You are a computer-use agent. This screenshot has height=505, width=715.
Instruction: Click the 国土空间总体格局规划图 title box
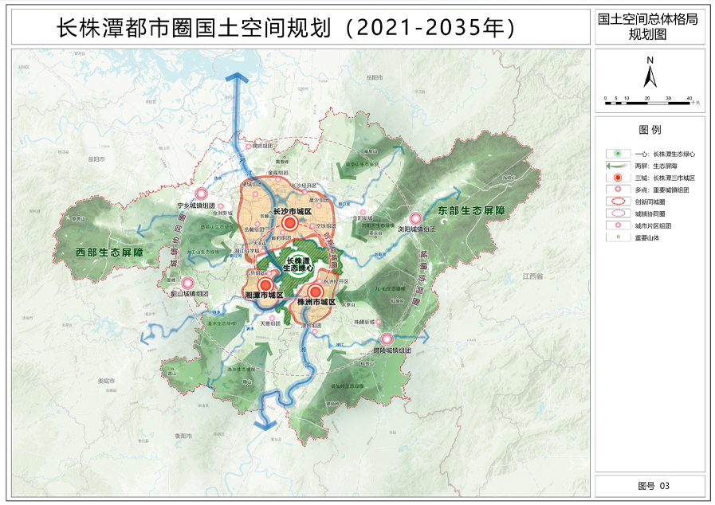(650, 26)
